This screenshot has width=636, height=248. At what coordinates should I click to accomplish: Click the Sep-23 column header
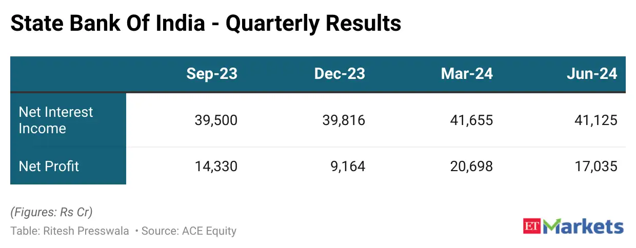click(x=212, y=74)
